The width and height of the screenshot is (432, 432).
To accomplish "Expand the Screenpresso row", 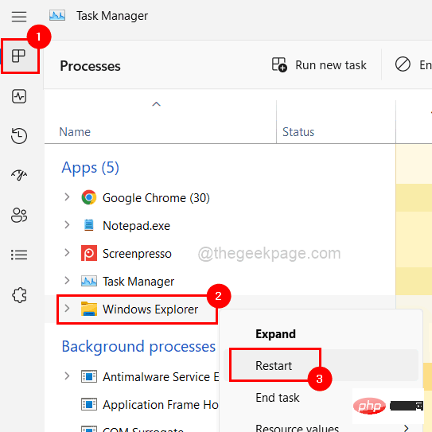I will click(x=67, y=253).
